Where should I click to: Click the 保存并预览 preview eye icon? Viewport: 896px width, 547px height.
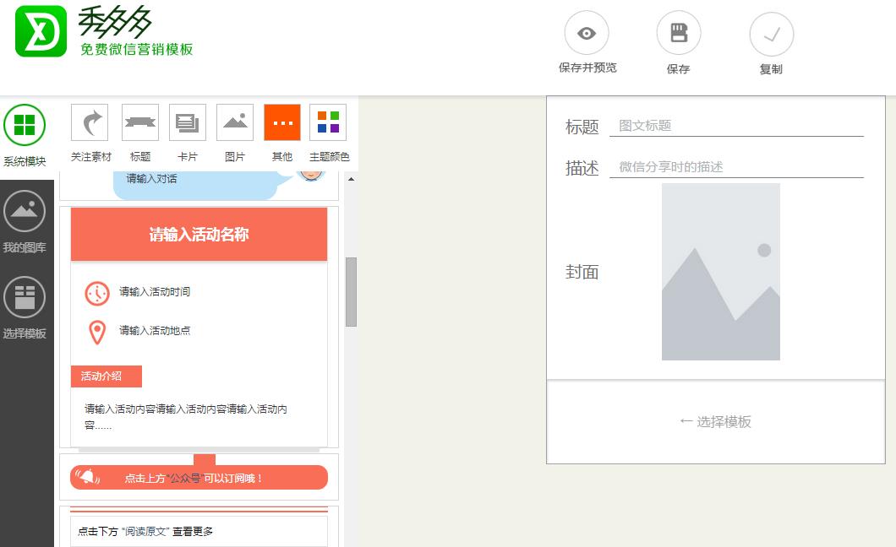coord(587,34)
